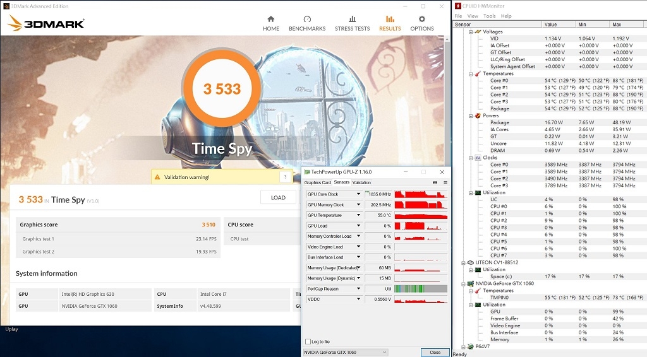Image resolution: width=647 pixels, height=357 pixels.
Task: Open GPU Temperature sensor dropdown
Action: point(358,215)
